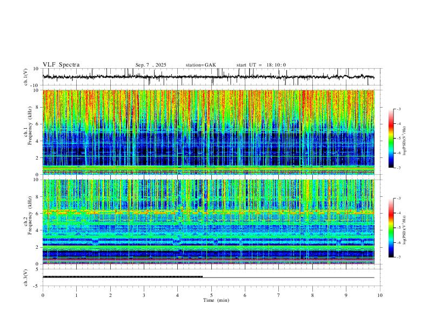Click the ch.2 spectrogram panel
Screen dimensions: 428x331
click(x=208, y=222)
